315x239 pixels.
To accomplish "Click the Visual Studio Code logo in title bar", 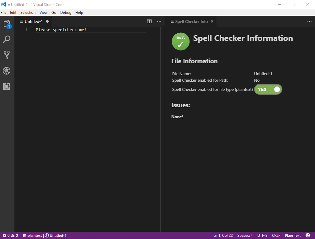I will pos(4,4).
